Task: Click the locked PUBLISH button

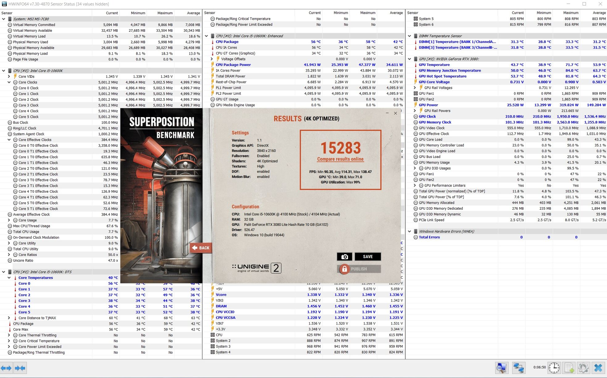Action: (359, 269)
